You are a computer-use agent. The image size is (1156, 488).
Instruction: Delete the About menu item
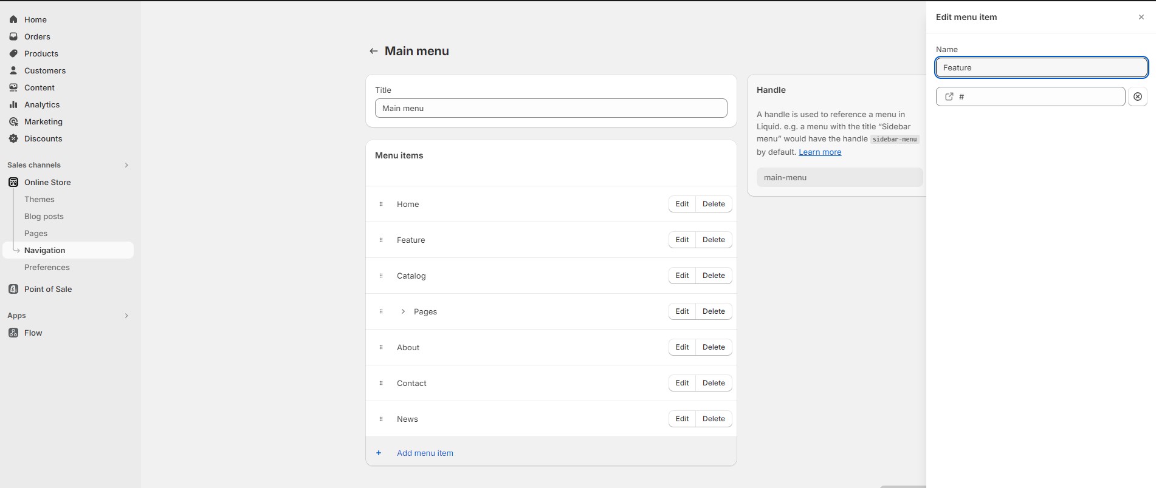(x=714, y=347)
